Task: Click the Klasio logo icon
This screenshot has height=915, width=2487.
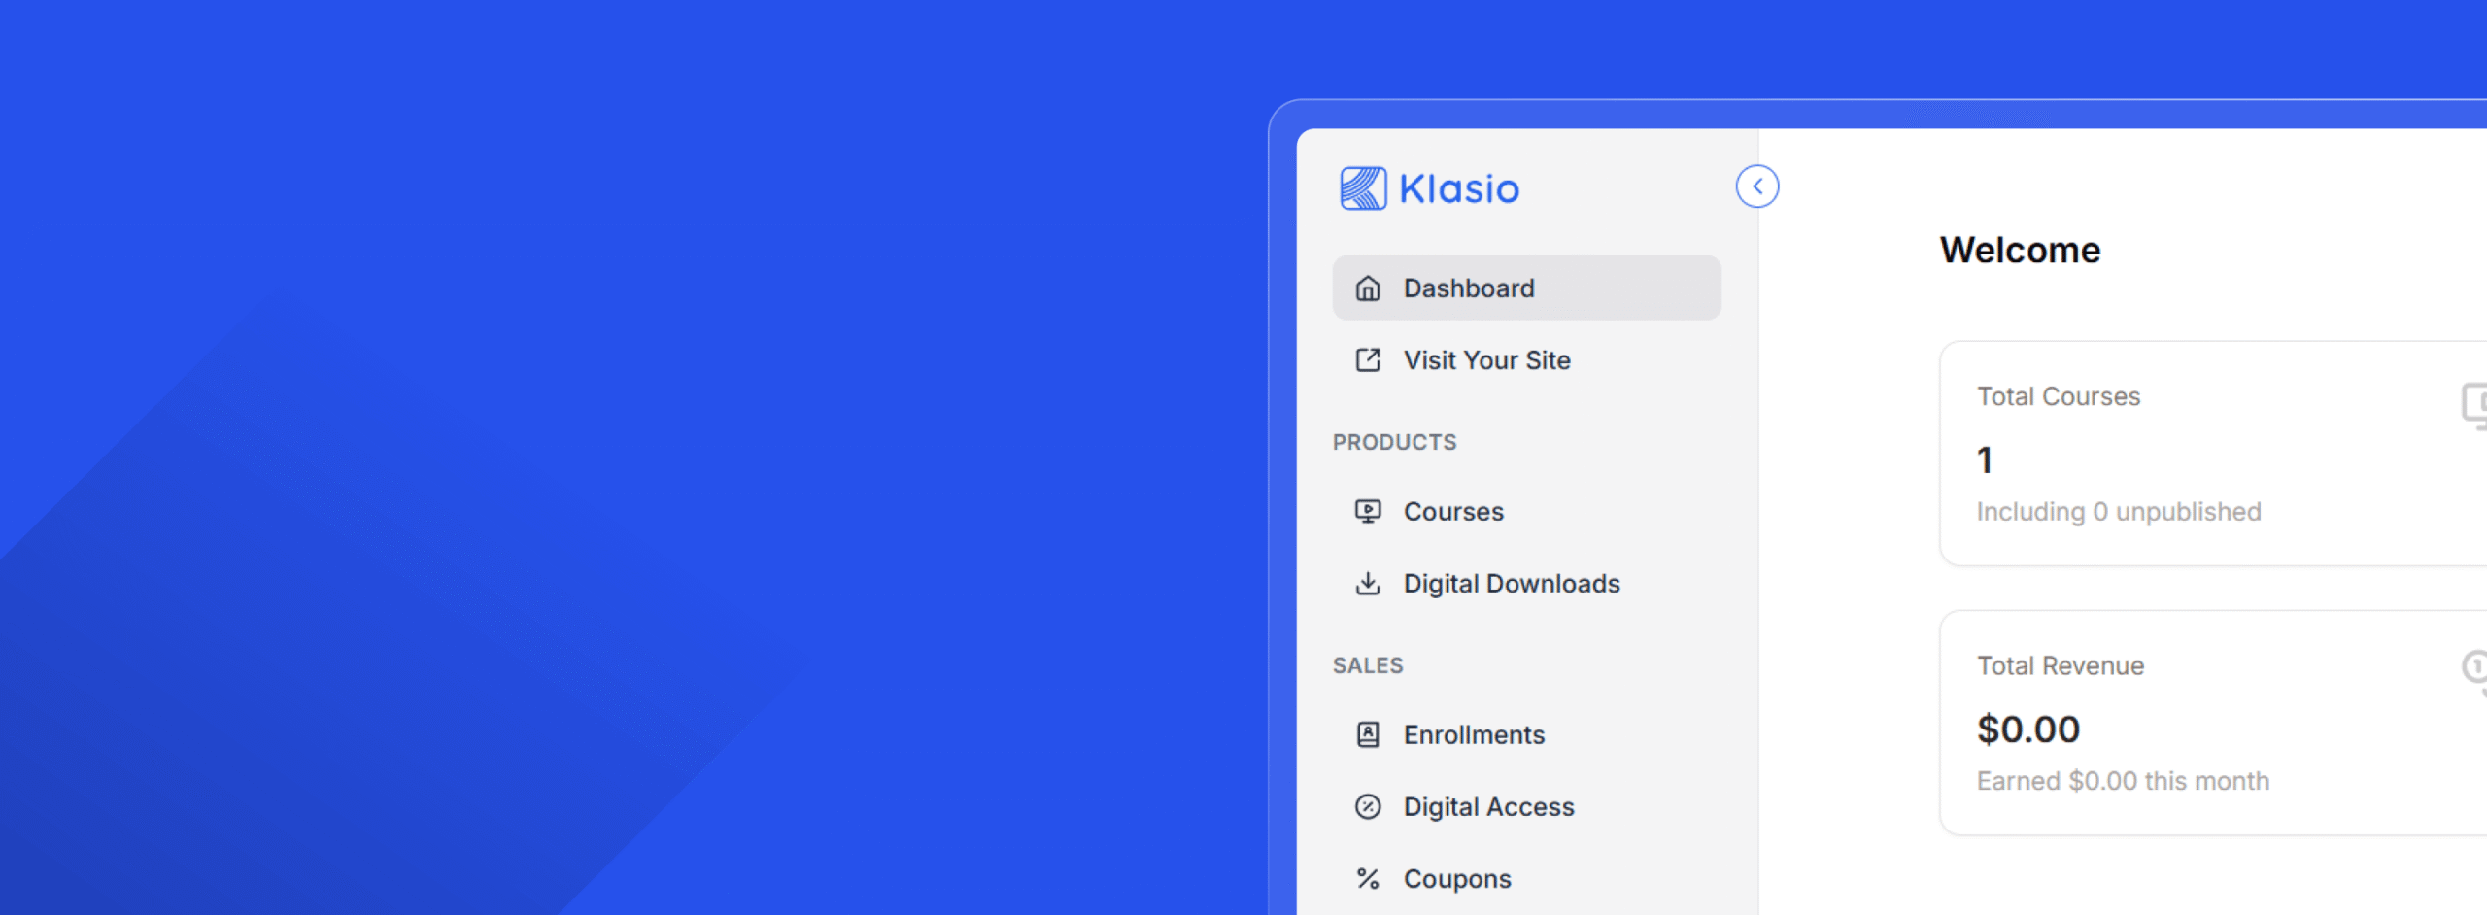Action: (1363, 187)
